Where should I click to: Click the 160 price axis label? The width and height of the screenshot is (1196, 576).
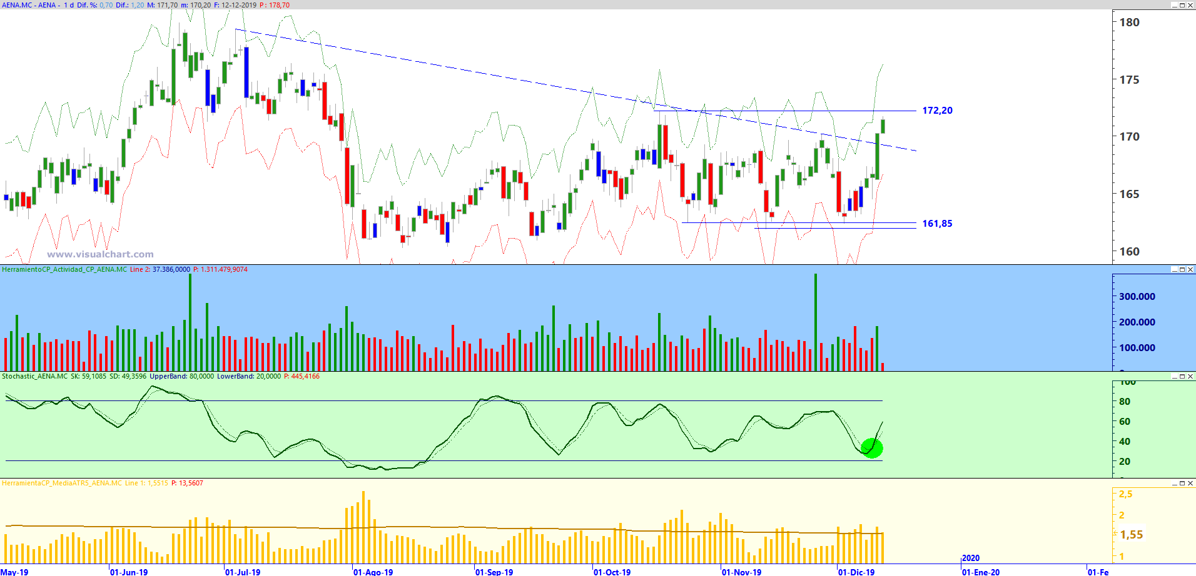tap(1130, 252)
